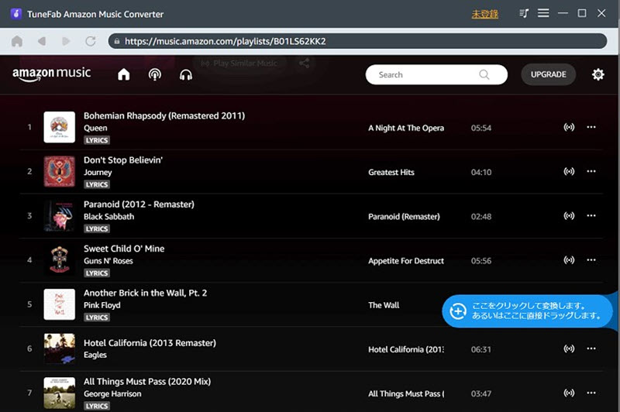Go to TuneFab home page icon
Viewport: 620px width, 412px height.
coord(17,41)
